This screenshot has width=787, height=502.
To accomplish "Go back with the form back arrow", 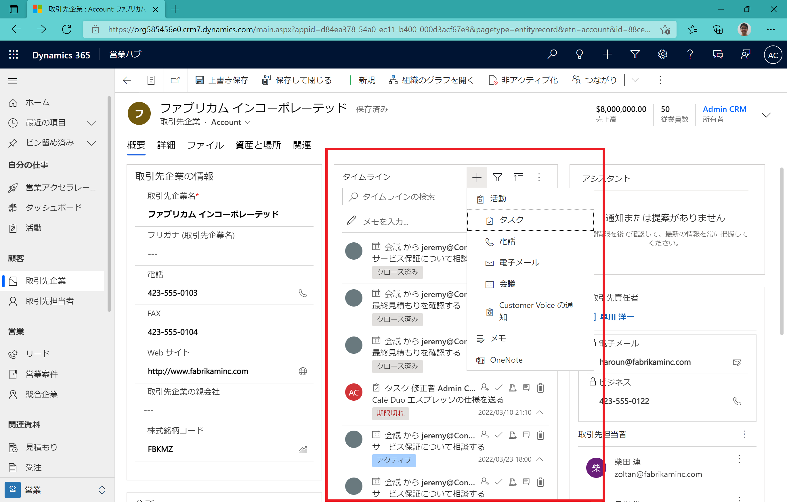I will click(127, 80).
